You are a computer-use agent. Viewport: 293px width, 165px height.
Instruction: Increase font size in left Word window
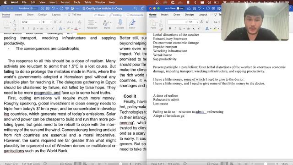tap(55, 22)
